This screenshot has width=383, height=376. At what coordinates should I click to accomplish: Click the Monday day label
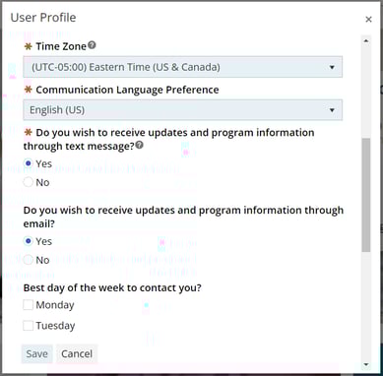(x=55, y=305)
